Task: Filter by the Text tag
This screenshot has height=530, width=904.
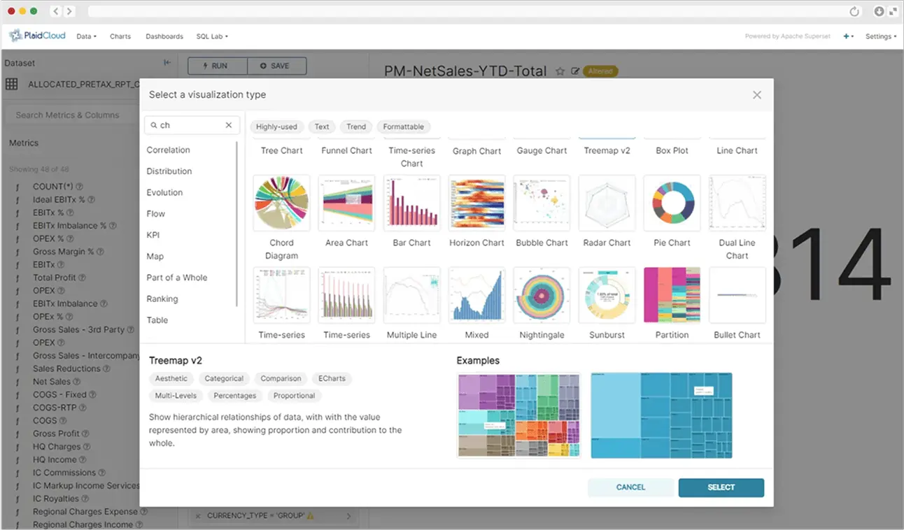Action: pos(322,127)
